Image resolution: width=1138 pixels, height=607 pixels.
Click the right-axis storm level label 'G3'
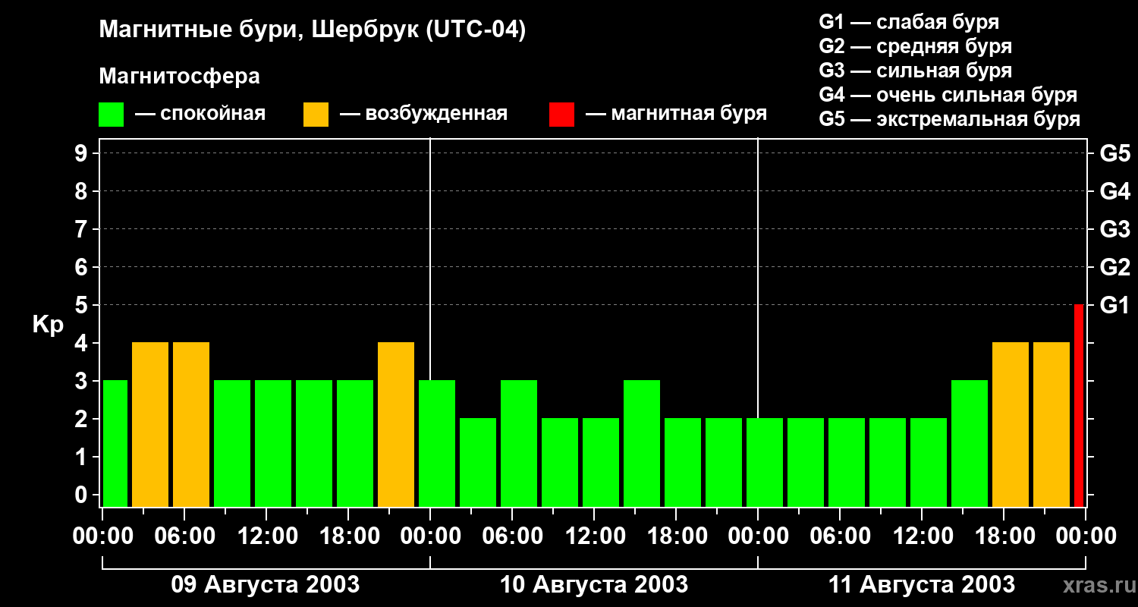pos(1114,229)
